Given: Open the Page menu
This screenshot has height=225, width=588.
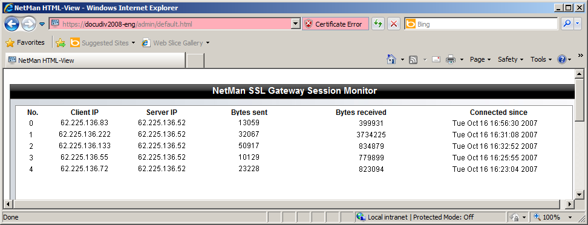Looking at the screenshot, I should click(x=480, y=59).
